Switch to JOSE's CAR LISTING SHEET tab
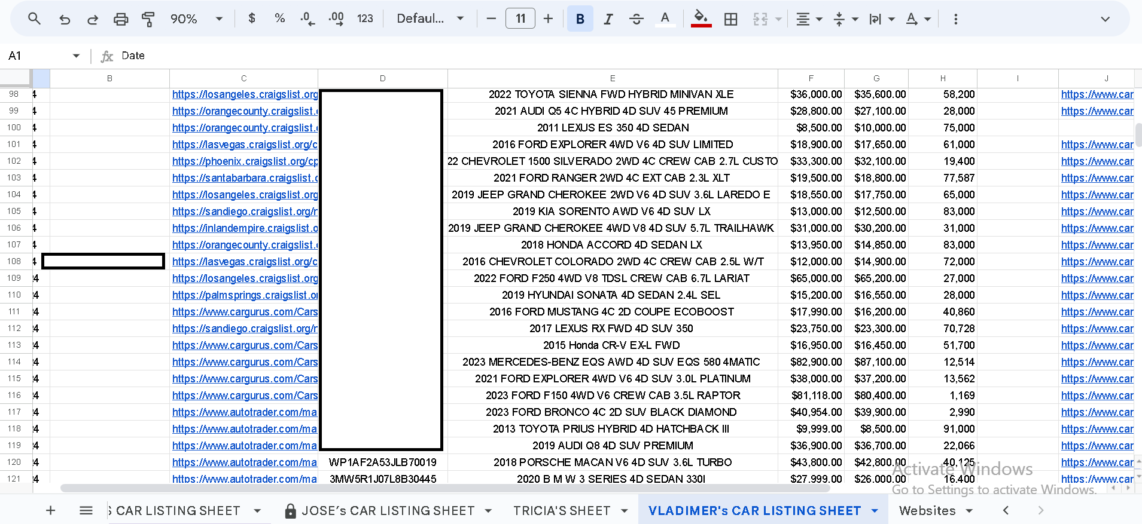Viewport: 1142px width, 524px height. click(x=388, y=511)
